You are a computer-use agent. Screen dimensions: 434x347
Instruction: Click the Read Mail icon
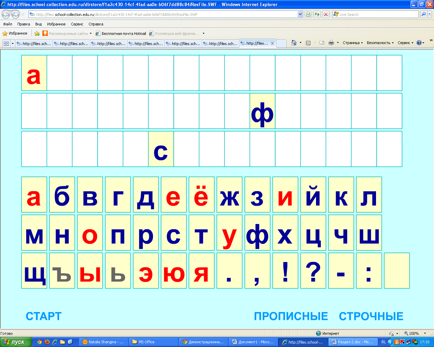(322, 43)
